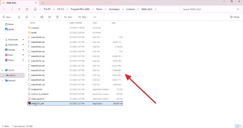
Task: Open the View dropdown
Action: click(x=83, y=17)
